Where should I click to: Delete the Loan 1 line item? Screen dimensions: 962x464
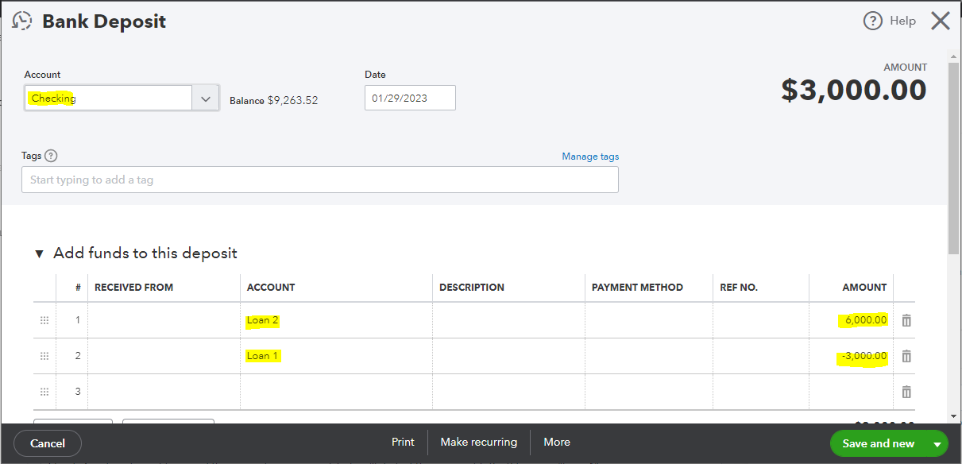coord(906,356)
